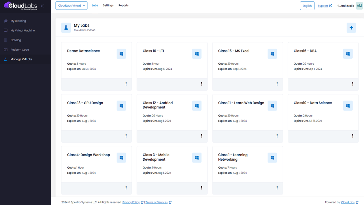This screenshot has width=364, height=205.
Task: Open the Privacy Policy link
Action: point(133,202)
